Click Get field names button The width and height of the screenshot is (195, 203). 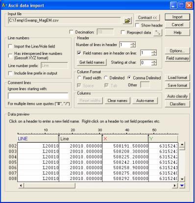(x=92, y=62)
